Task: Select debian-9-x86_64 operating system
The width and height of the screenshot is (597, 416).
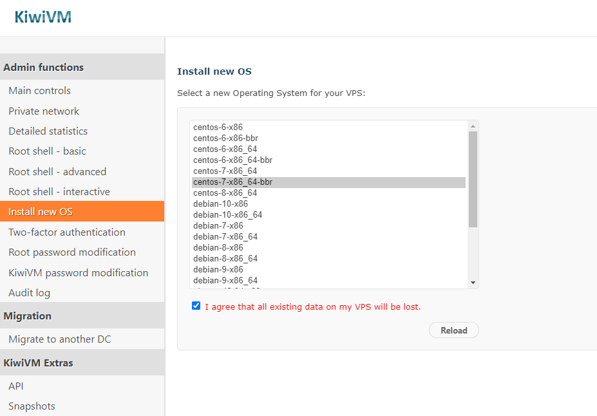Action: [x=225, y=280]
